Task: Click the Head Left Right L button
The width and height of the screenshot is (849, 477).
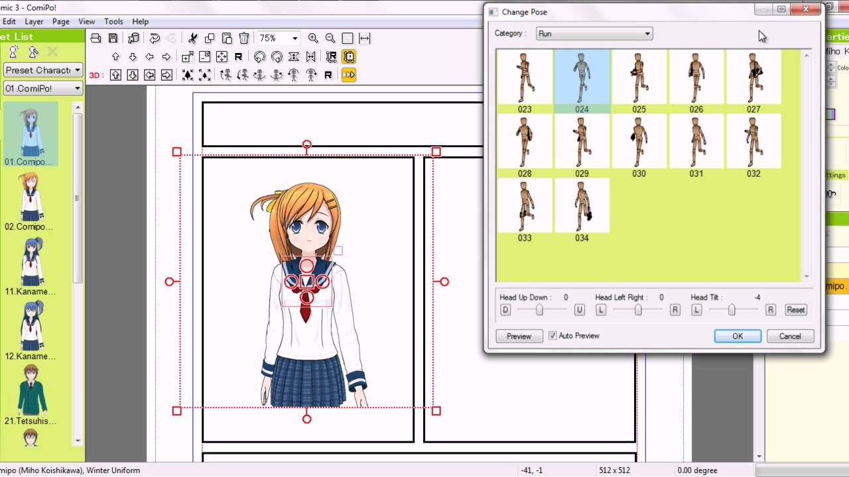Action: (601, 310)
